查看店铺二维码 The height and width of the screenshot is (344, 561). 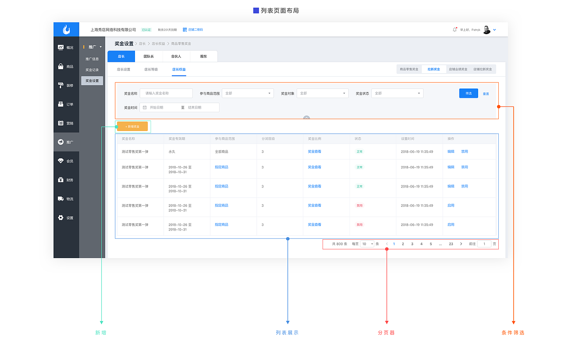pyautogui.click(x=195, y=30)
